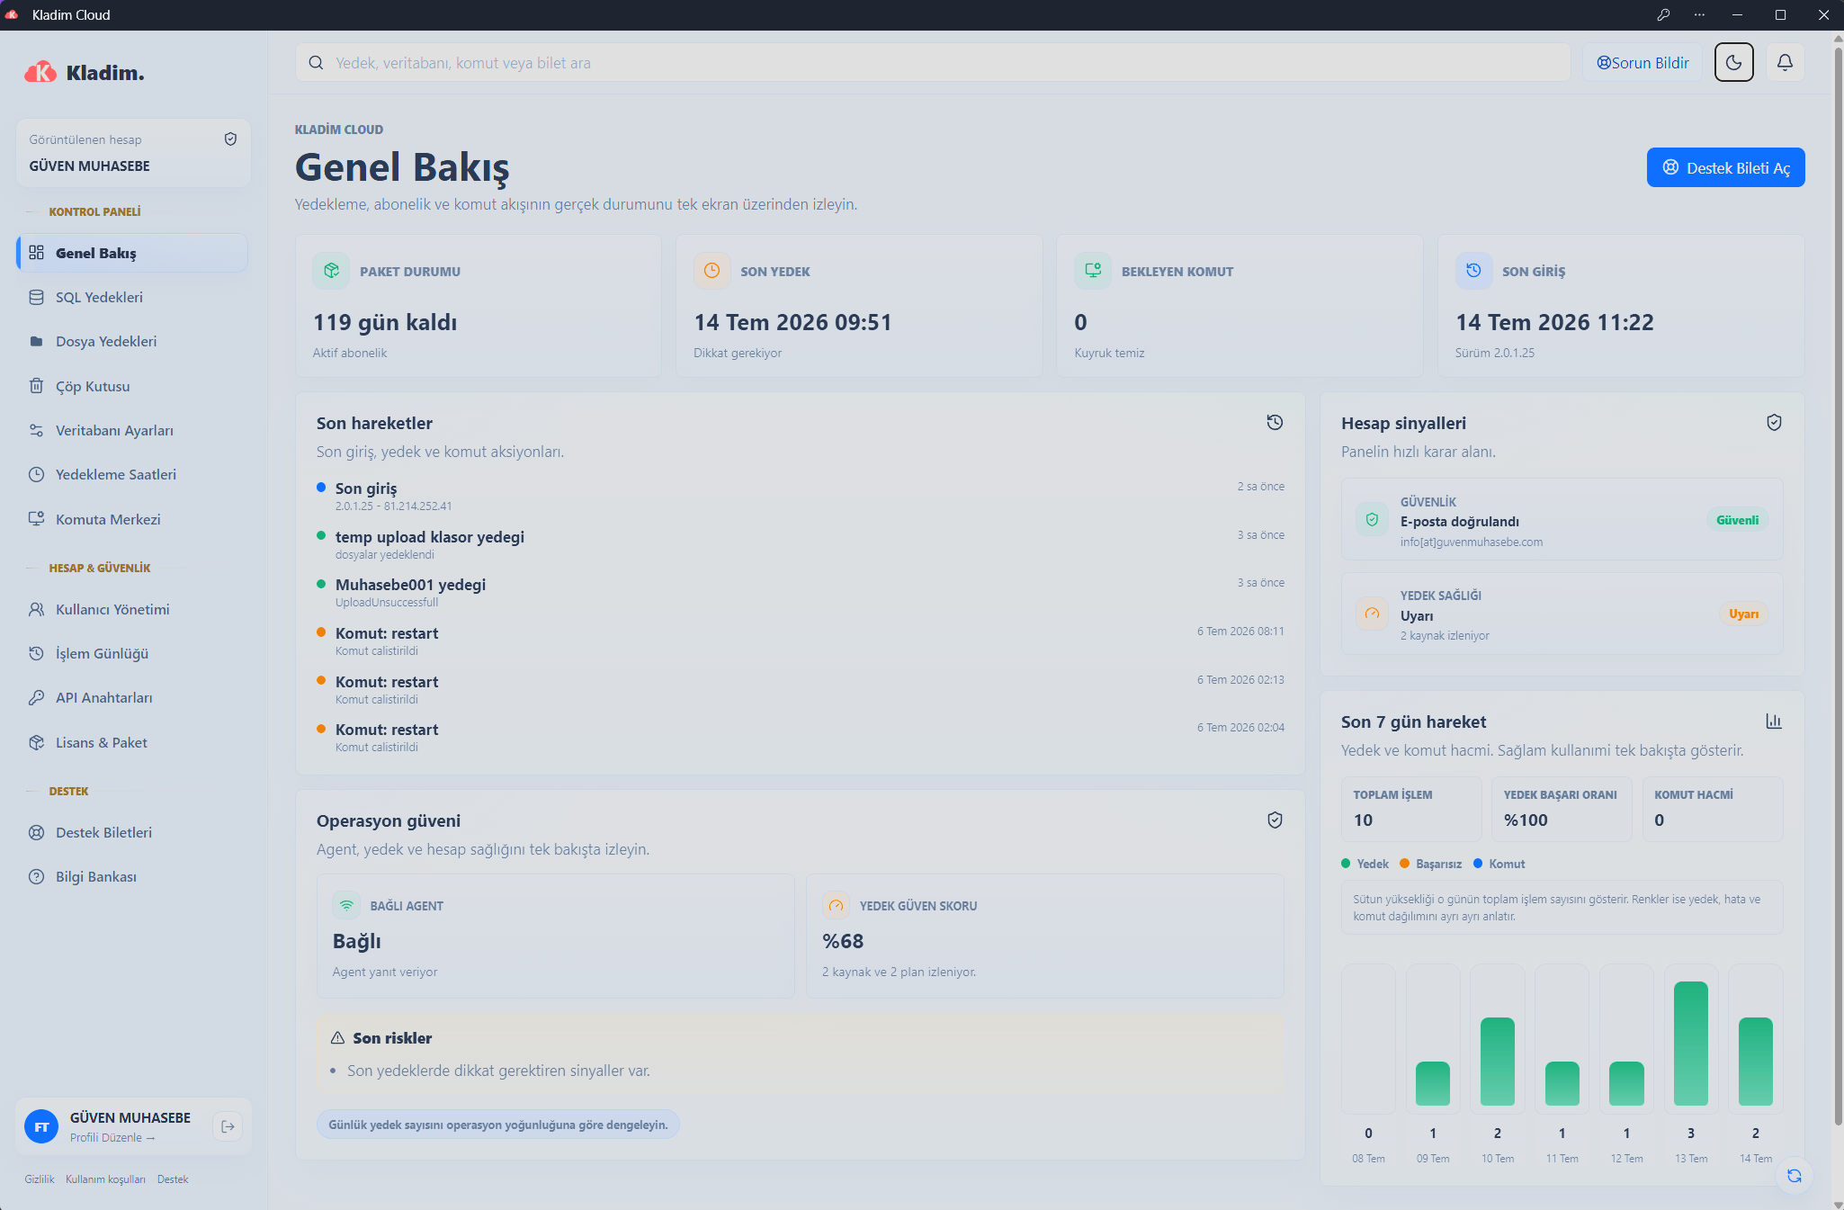Click the history icon in Son hareketler panel
1844x1210 pixels.
(x=1275, y=423)
